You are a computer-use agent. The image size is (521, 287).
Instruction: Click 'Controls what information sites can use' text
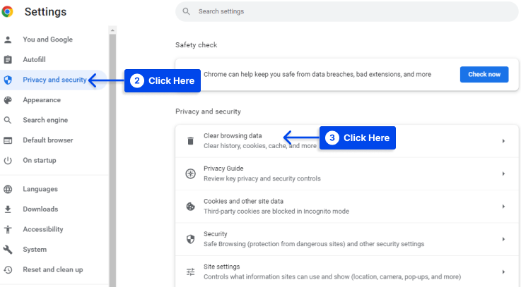332,276
